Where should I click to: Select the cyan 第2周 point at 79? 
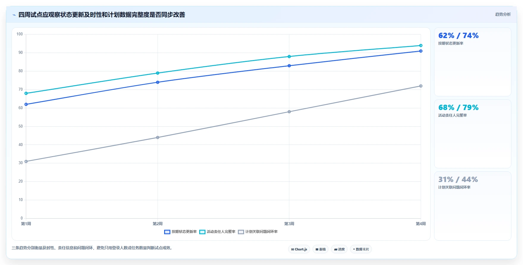(x=158, y=73)
